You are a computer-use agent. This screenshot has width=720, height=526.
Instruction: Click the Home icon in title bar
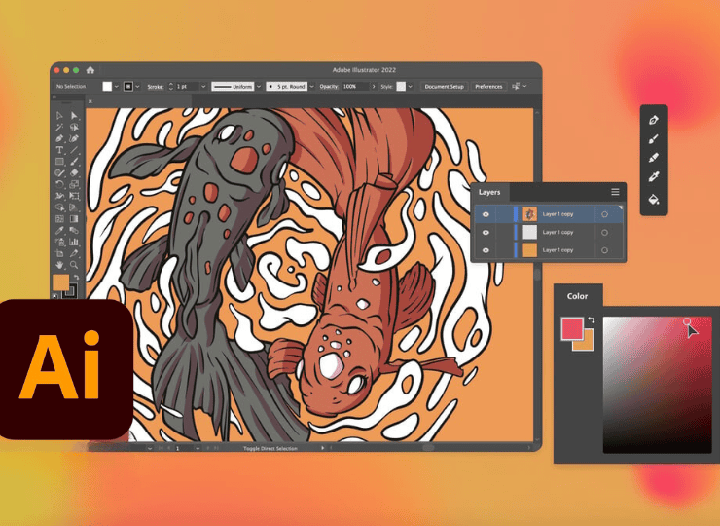[90, 70]
